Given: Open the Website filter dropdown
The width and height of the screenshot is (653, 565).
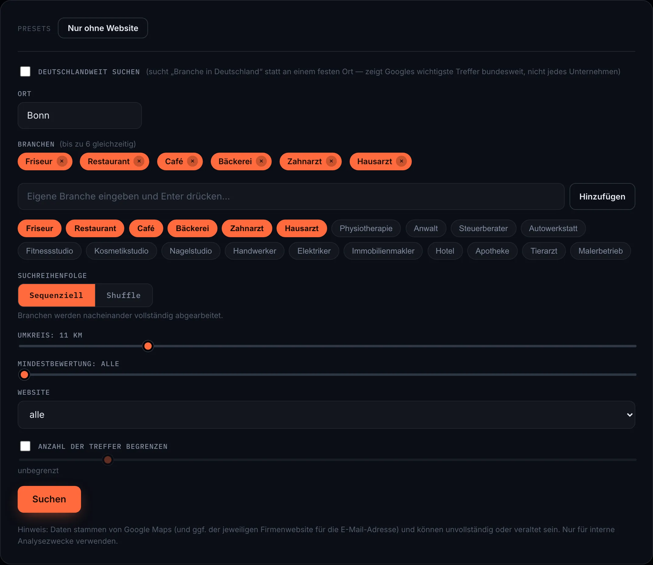Looking at the screenshot, I should (x=326, y=414).
